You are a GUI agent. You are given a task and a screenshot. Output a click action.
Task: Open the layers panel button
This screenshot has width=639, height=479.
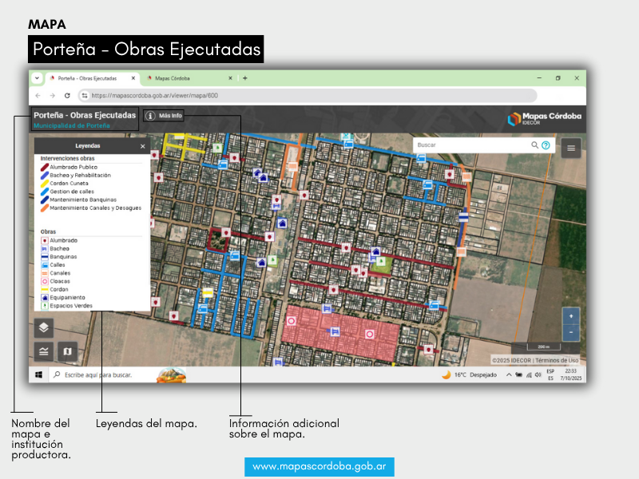tap(44, 327)
